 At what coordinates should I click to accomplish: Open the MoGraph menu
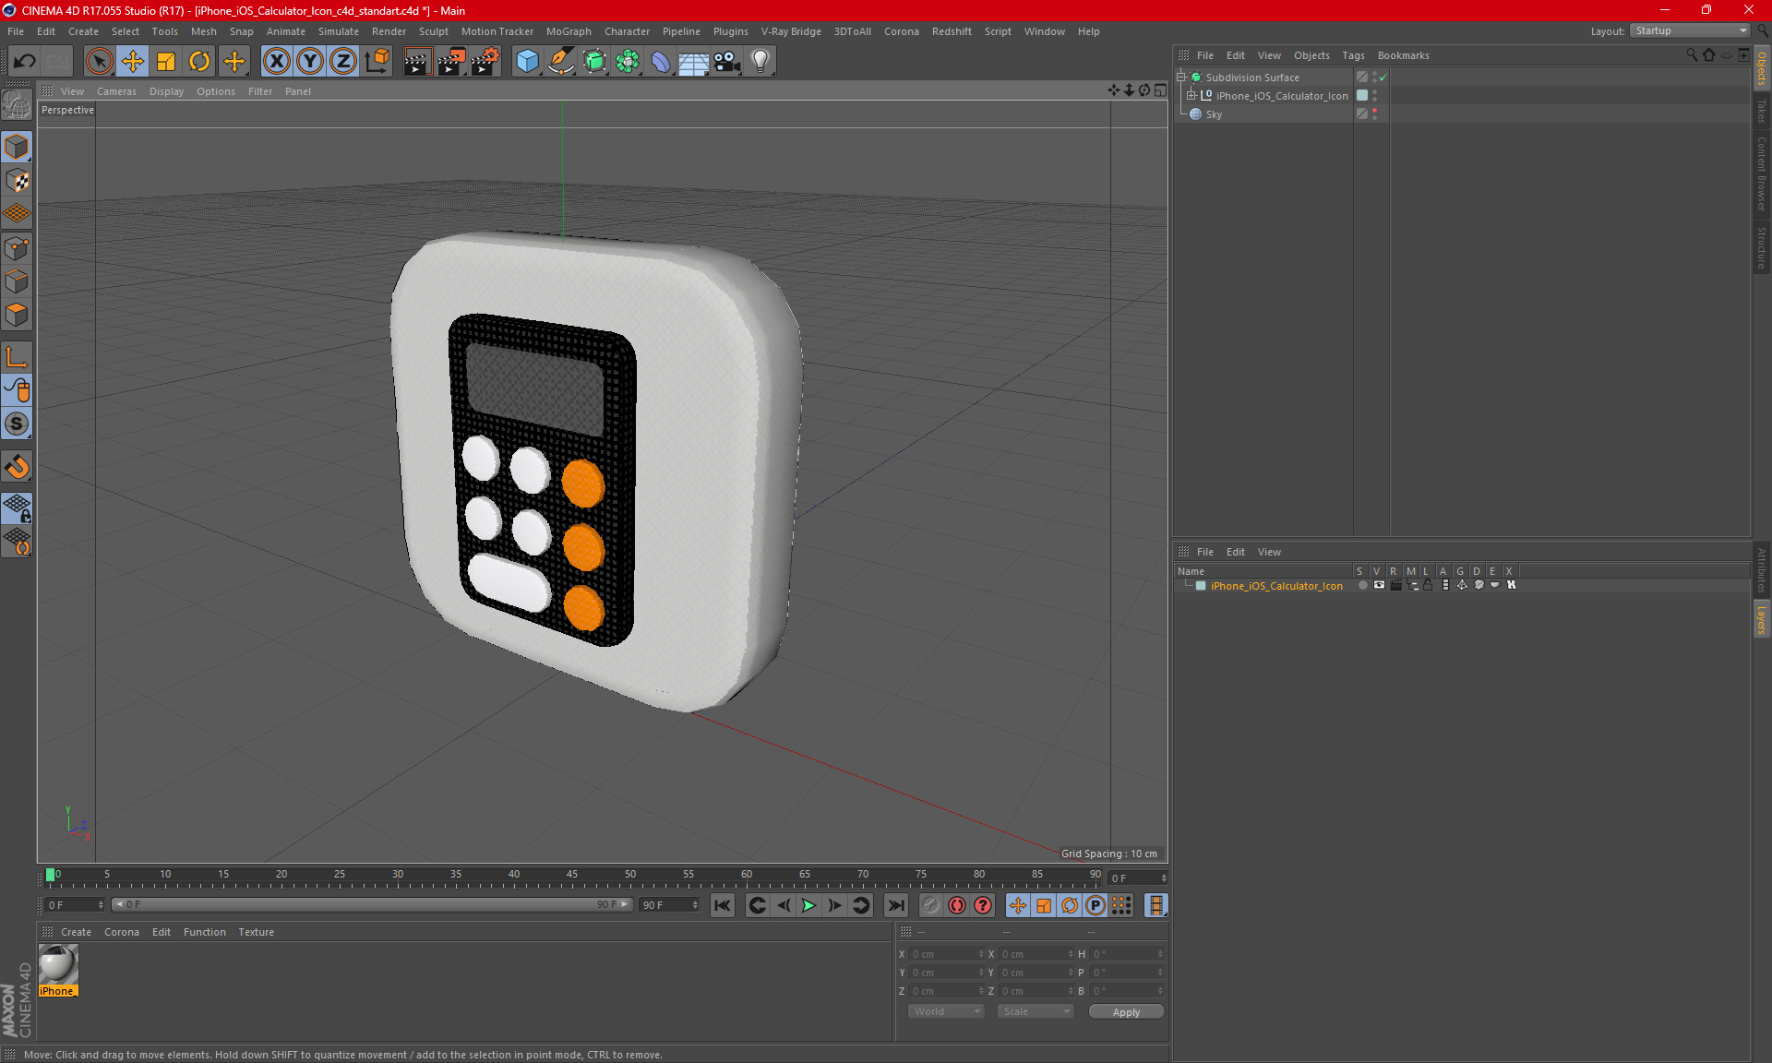point(569,31)
